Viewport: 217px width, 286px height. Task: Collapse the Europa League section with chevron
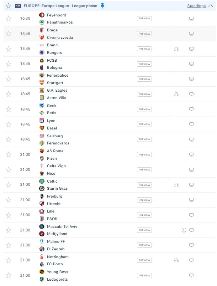coord(211,6)
